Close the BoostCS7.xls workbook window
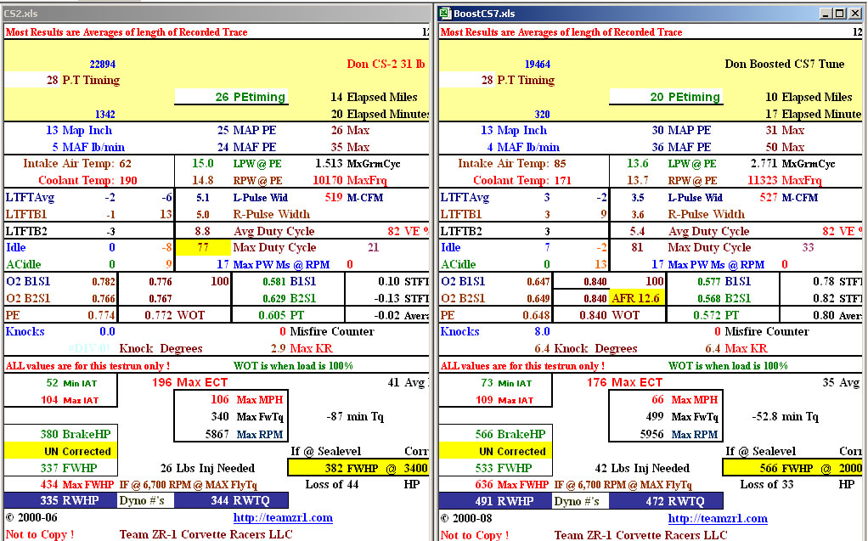Image resolution: width=868 pixels, height=541 pixels. (855, 14)
